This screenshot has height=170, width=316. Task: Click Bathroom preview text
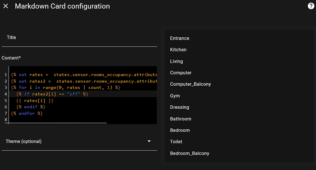(181, 119)
